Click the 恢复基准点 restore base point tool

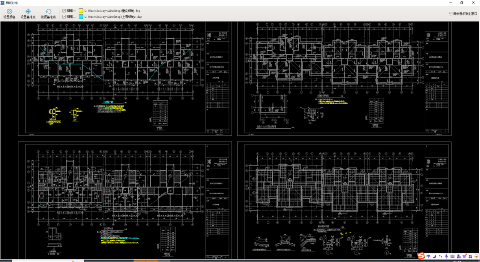[x=48, y=14]
